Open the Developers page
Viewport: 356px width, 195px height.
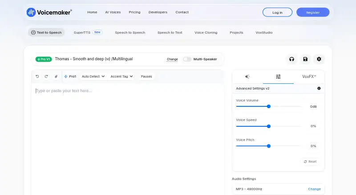[x=158, y=12]
